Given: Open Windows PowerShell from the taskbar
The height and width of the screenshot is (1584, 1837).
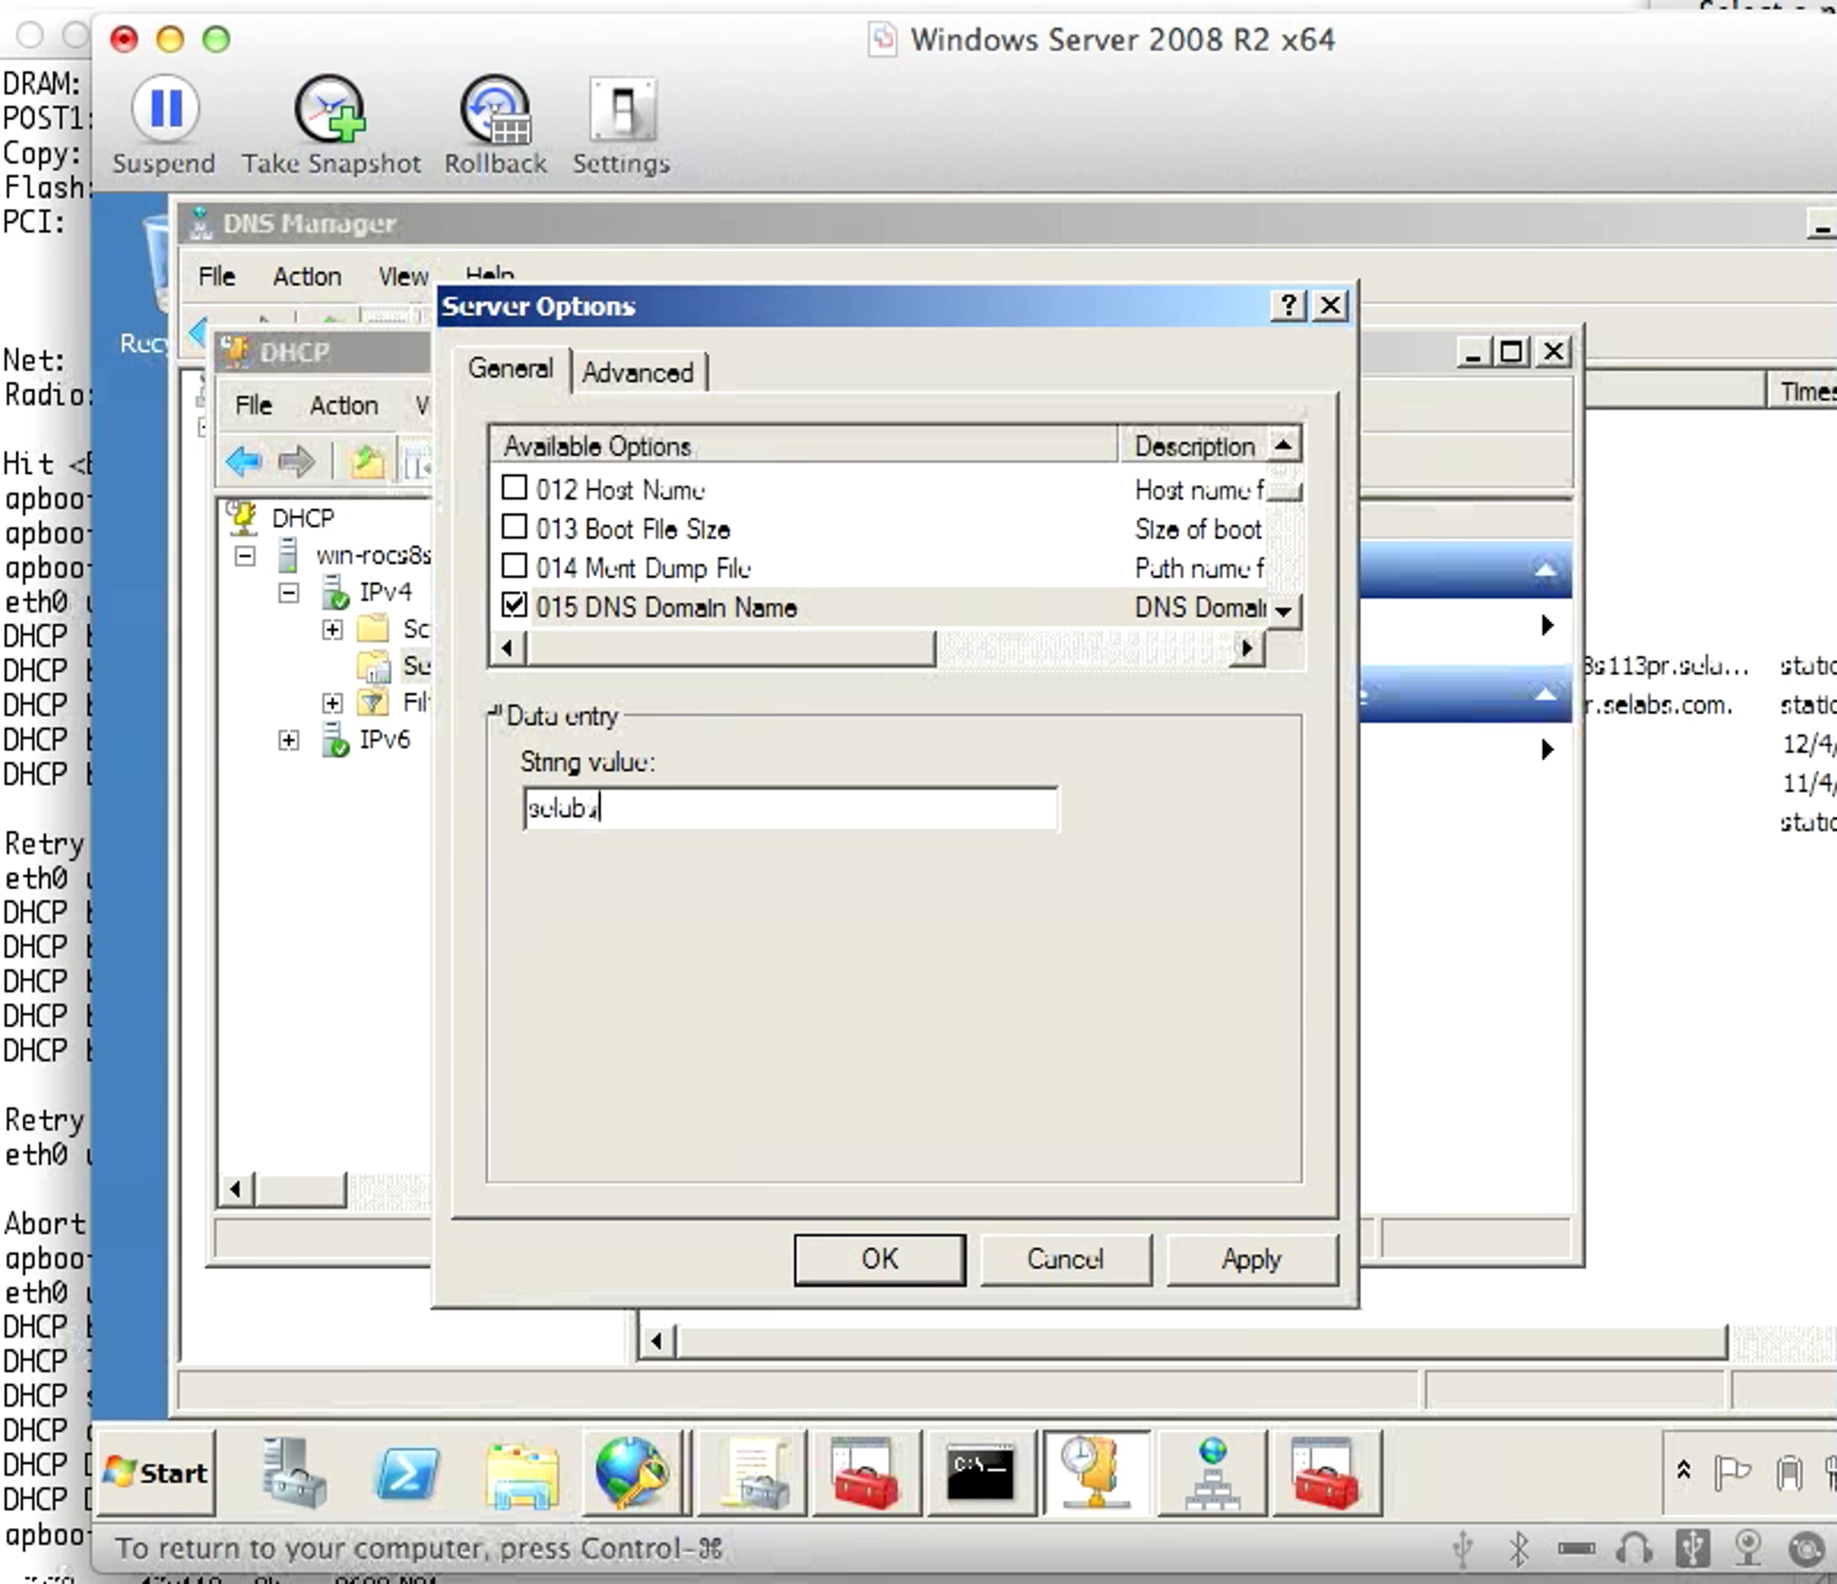Looking at the screenshot, I should [x=407, y=1472].
